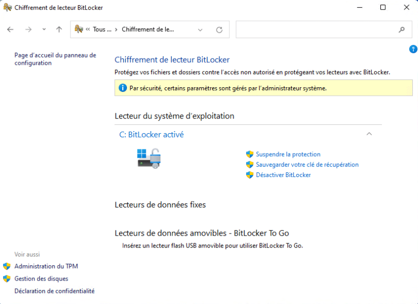This screenshot has height=304, width=418.
Task: Click the refresh address bar icon
Action: pos(219,30)
